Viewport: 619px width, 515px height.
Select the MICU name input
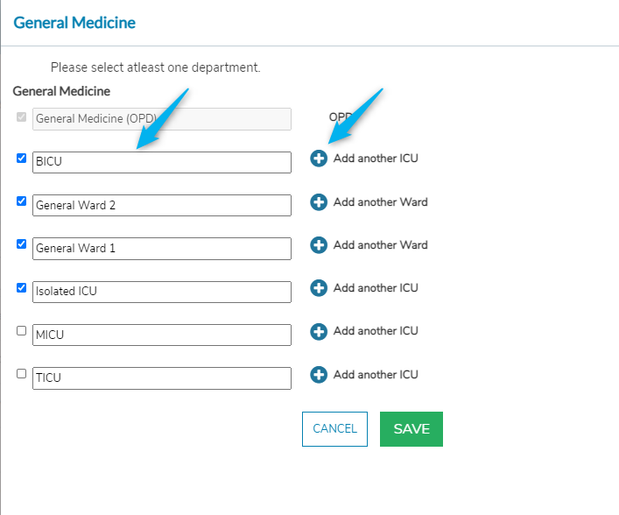pyautogui.click(x=161, y=335)
